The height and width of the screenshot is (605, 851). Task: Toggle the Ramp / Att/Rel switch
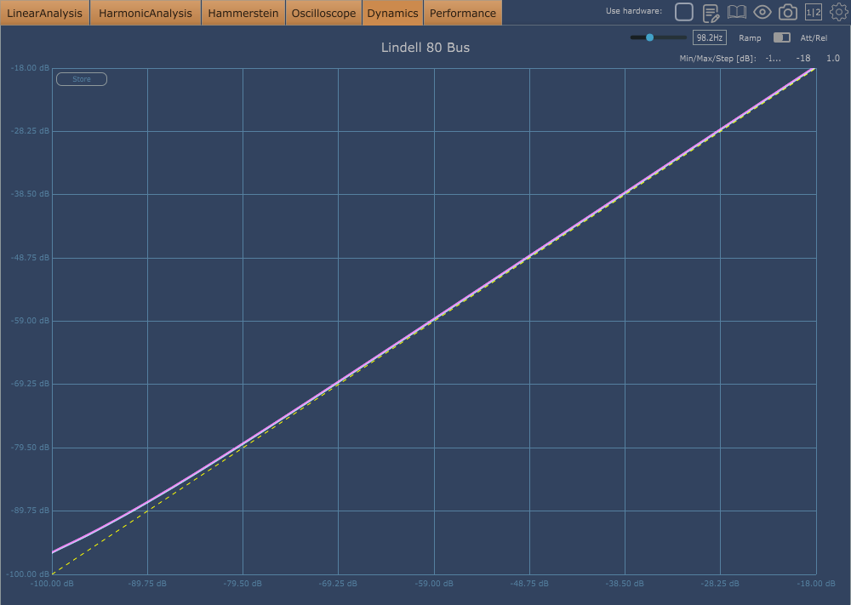(x=781, y=37)
